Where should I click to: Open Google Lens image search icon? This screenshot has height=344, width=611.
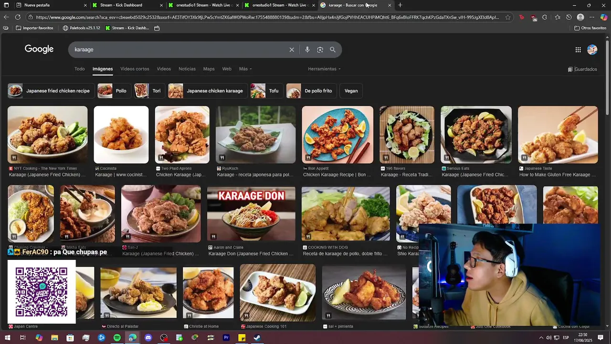coord(320,50)
